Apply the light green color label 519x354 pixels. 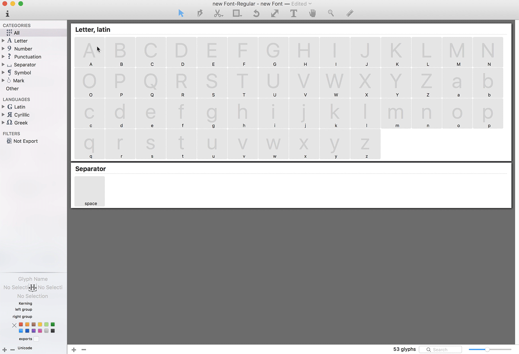(46, 324)
